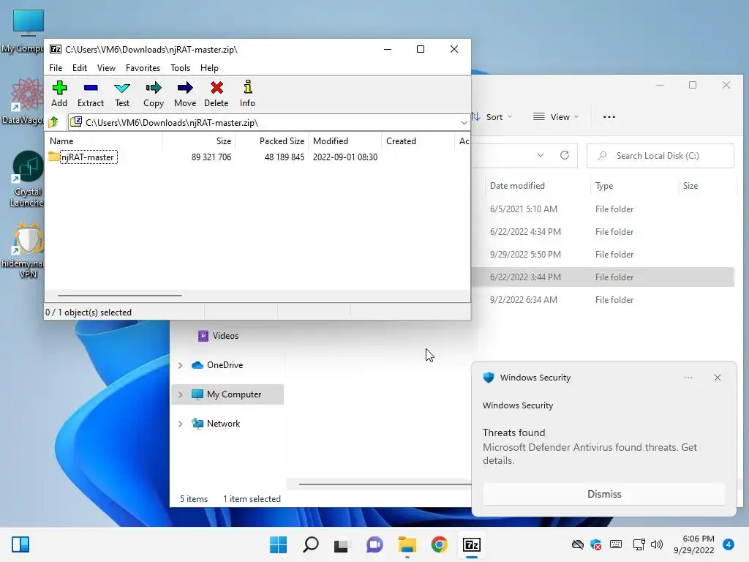Viewport: 749px width, 562px height.
Task: Click the 7-Zip horizontal scrollbar
Action: pos(119,296)
